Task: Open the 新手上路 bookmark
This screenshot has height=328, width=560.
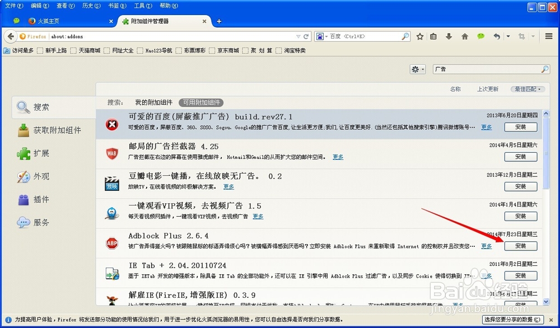Action: pos(52,51)
